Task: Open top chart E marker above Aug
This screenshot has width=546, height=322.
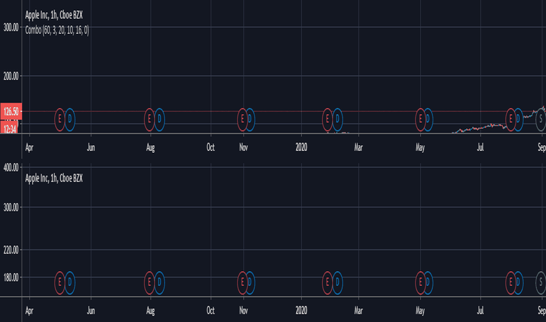Action: point(149,119)
